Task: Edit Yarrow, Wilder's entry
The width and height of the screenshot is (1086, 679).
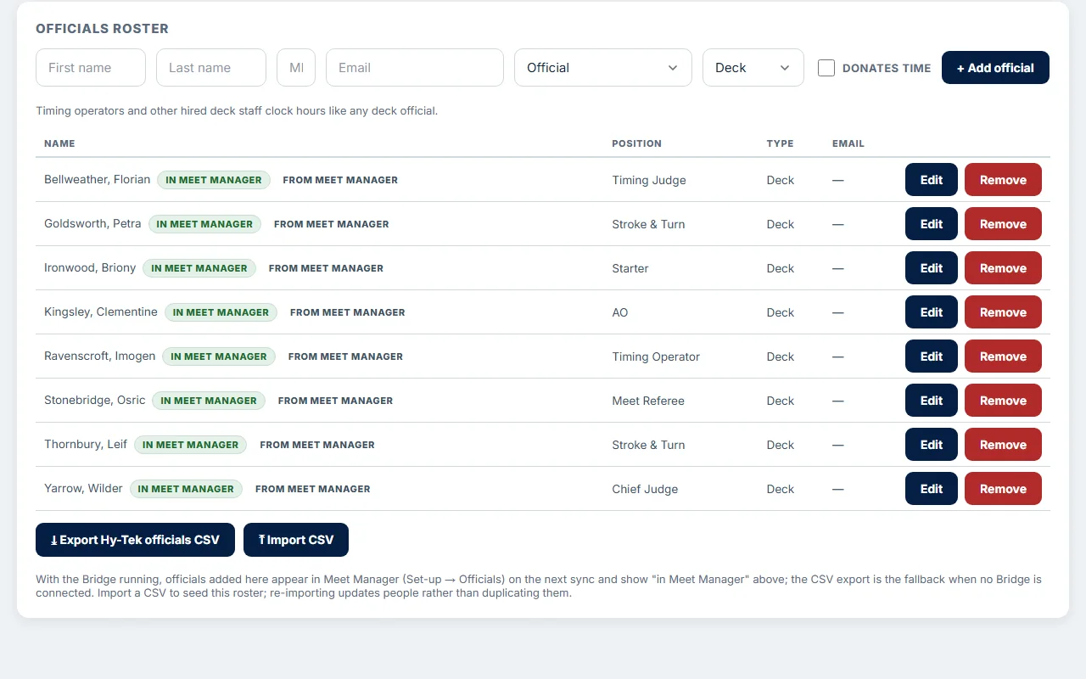Action: point(932,489)
